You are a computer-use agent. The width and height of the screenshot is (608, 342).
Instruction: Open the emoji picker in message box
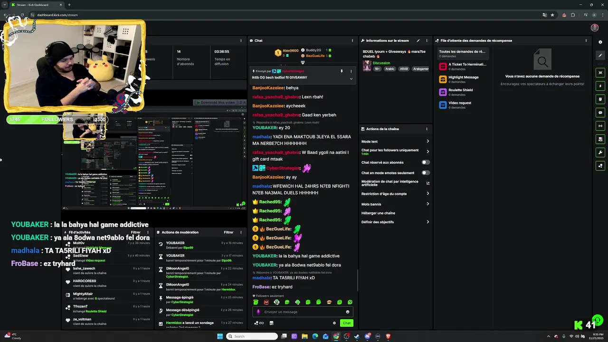pyautogui.click(x=348, y=312)
